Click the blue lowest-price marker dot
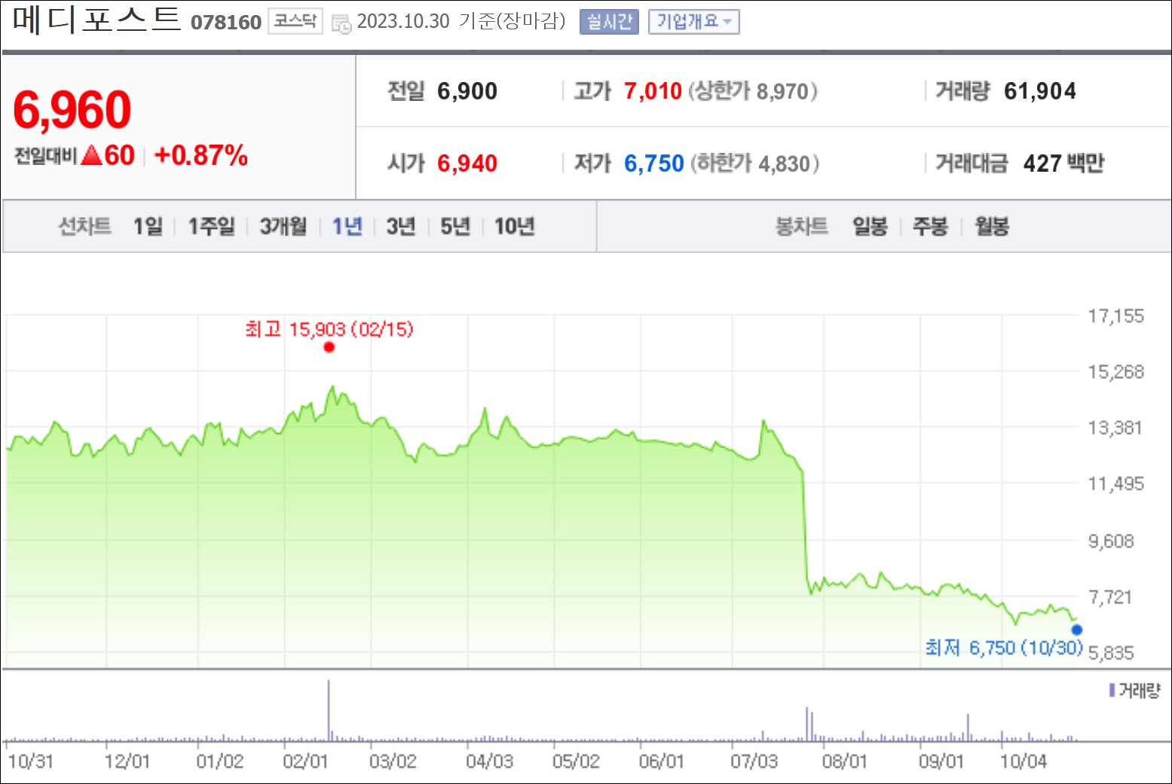1172x784 pixels. (1077, 630)
